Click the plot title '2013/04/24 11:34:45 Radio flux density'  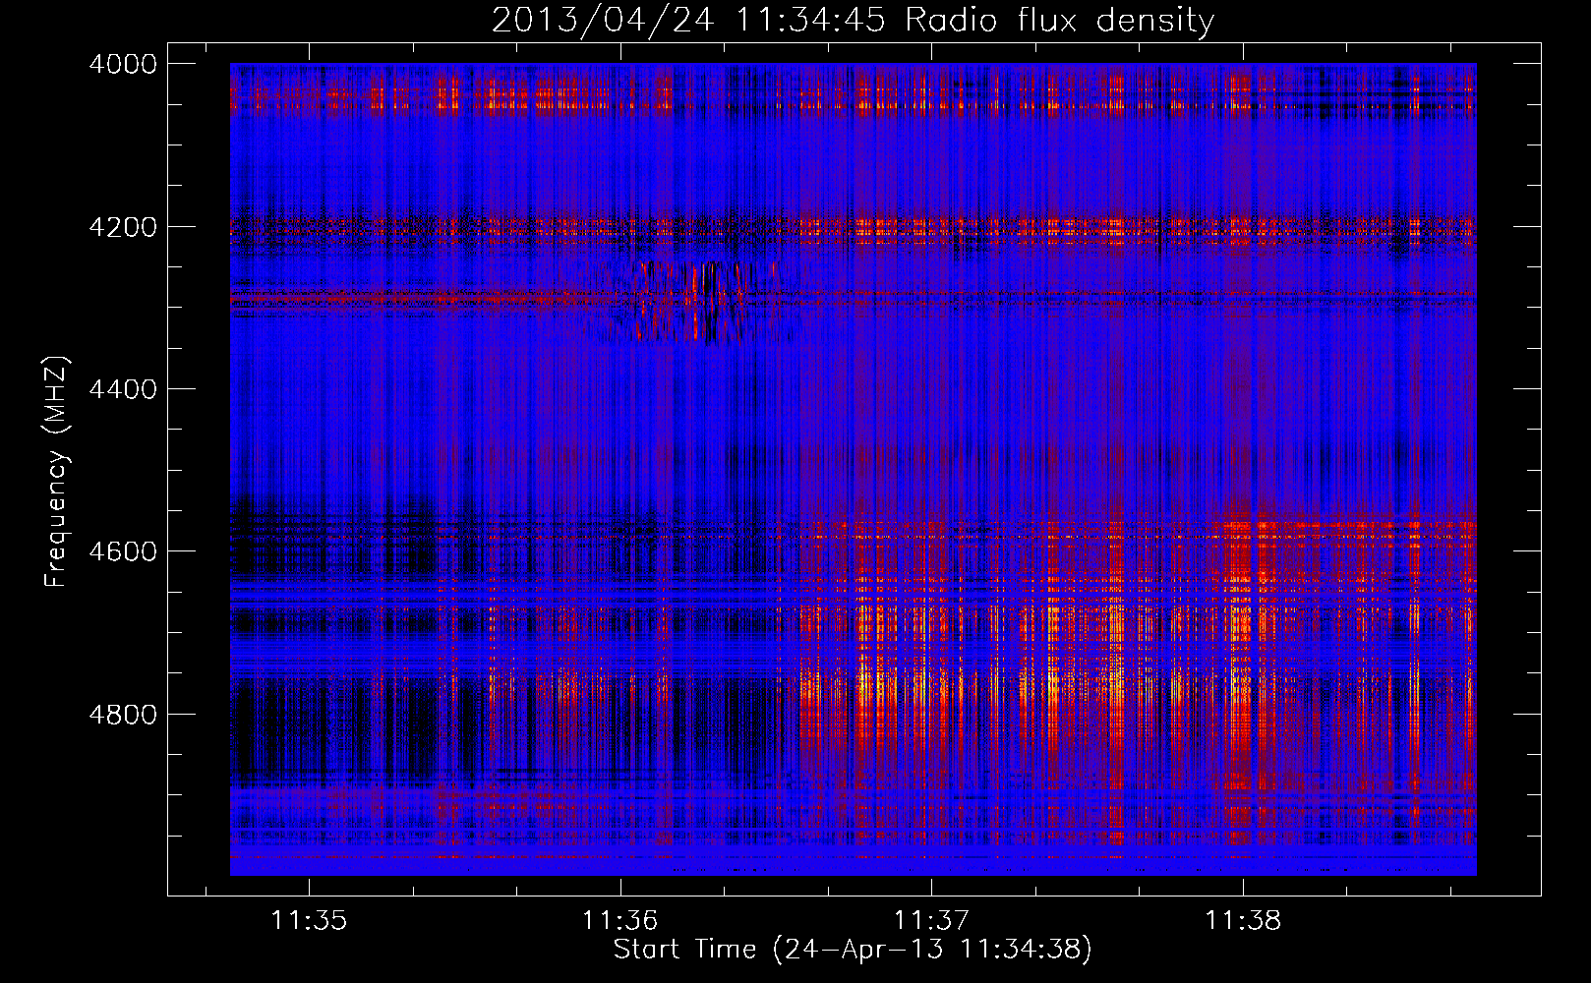pos(853,21)
